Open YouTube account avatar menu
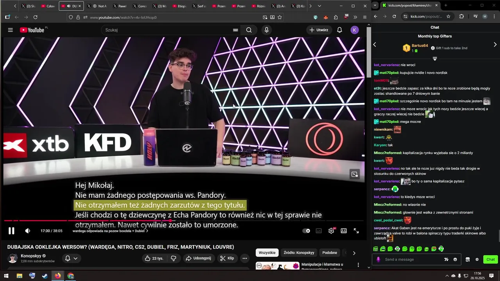This screenshot has width=500, height=281. [x=355, y=30]
